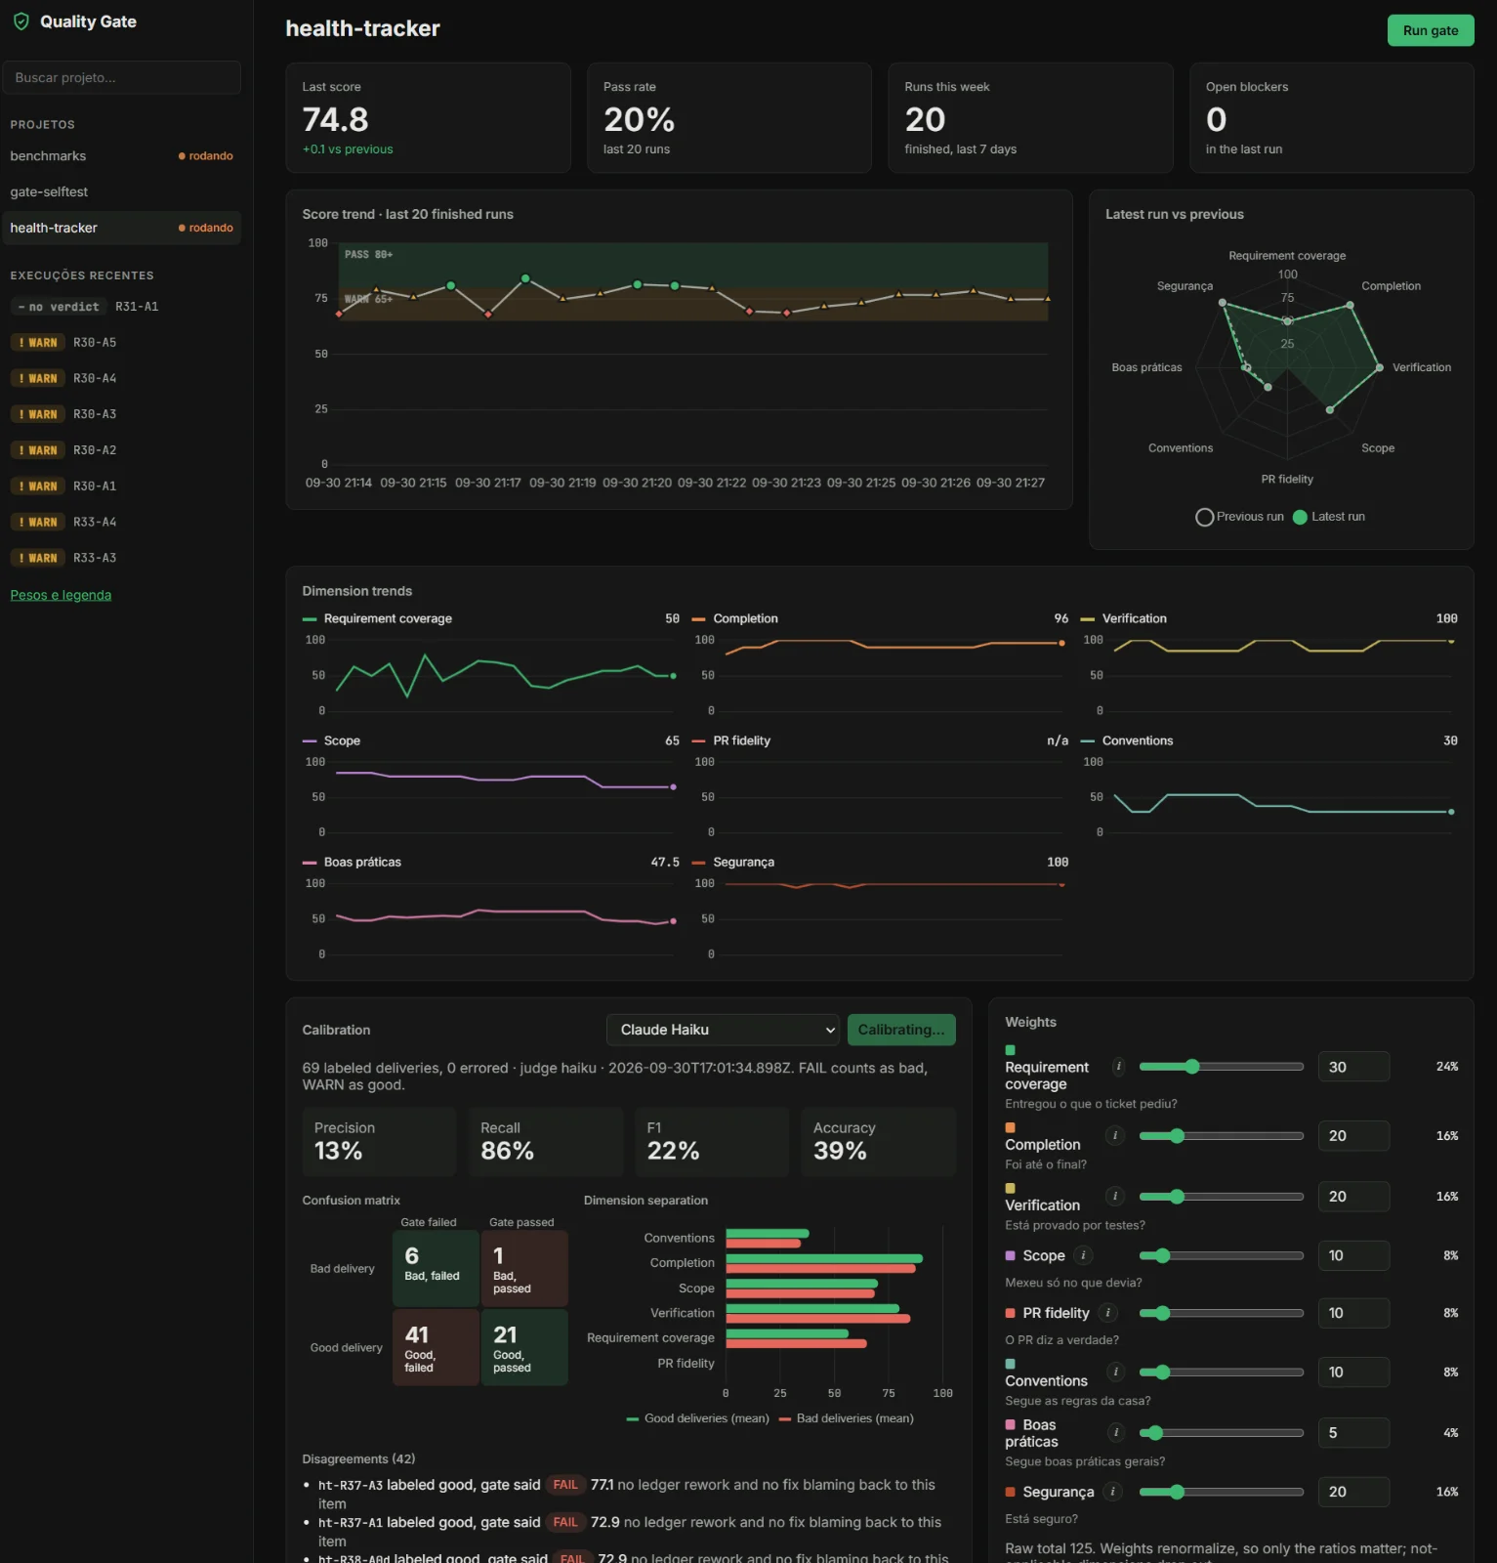Open the PR fidelity weight info icon
Image resolution: width=1497 pixels, height=1563 pixels.
[1107, 1313]
